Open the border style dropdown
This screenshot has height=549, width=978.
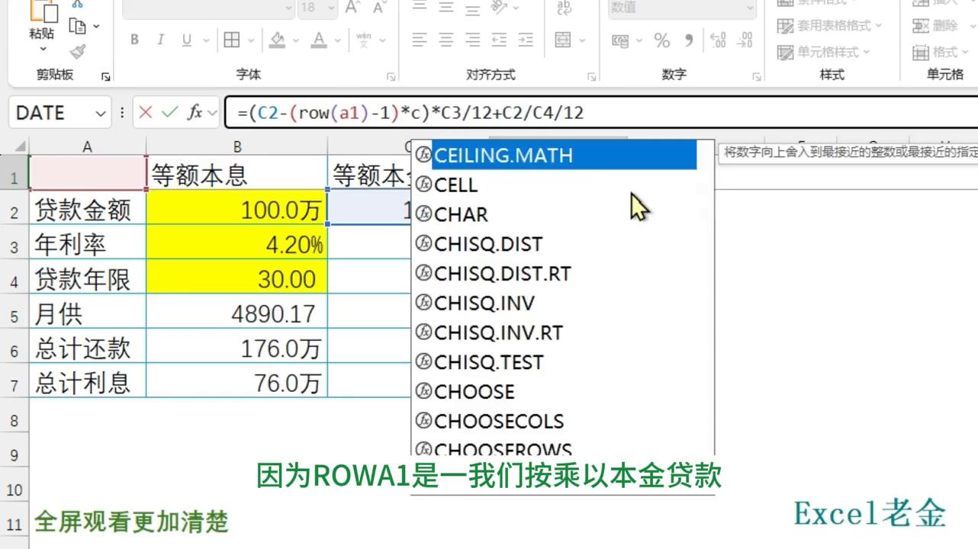pos(250,40)
